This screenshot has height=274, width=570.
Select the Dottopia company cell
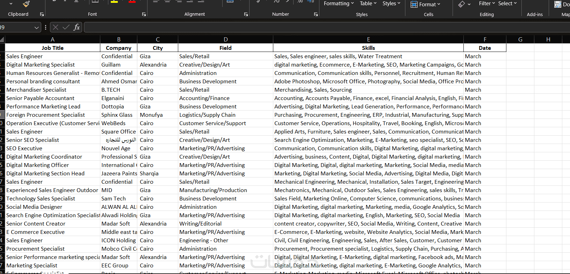coord(119,106)
